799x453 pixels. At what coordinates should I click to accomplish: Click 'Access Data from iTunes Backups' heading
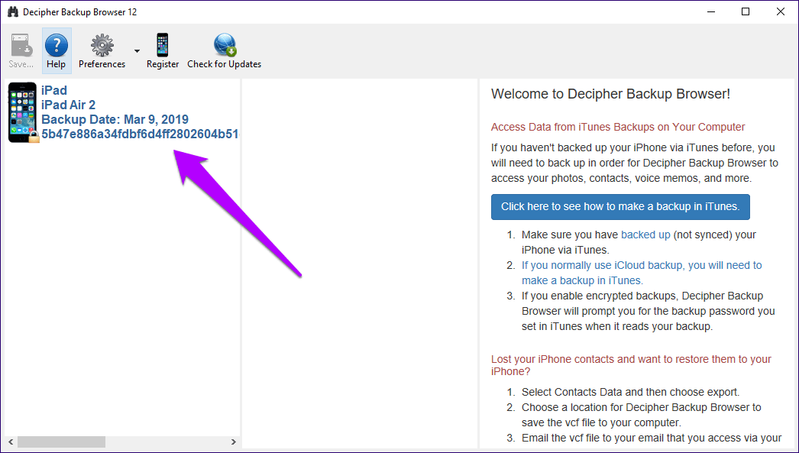(x=618, y=127)
